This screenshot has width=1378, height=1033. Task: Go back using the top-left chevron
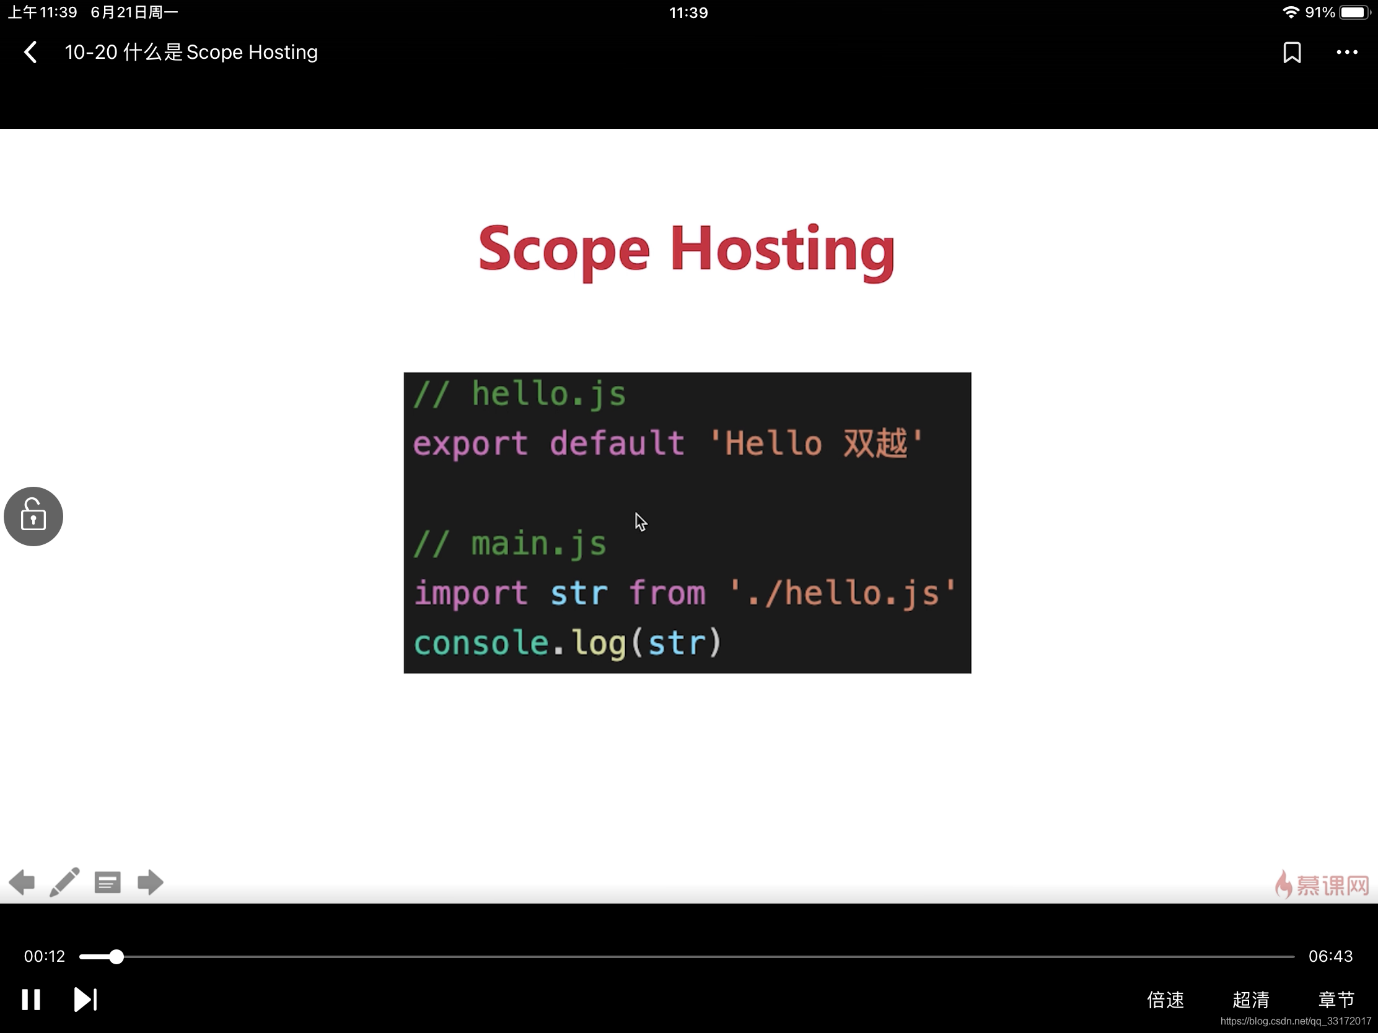pos(30,52)
